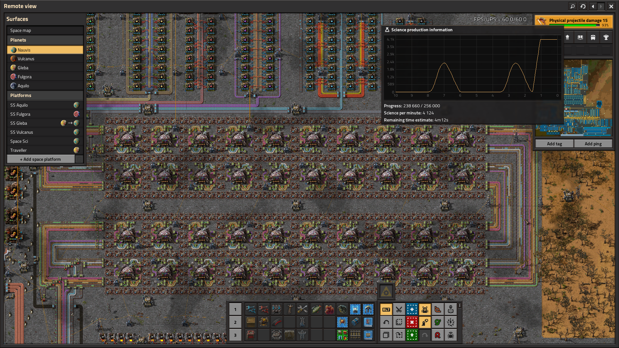Select planet Nauvis in surfaces list
The height and width of the screenshot is (348, 619).
click(x=45, y=50)
